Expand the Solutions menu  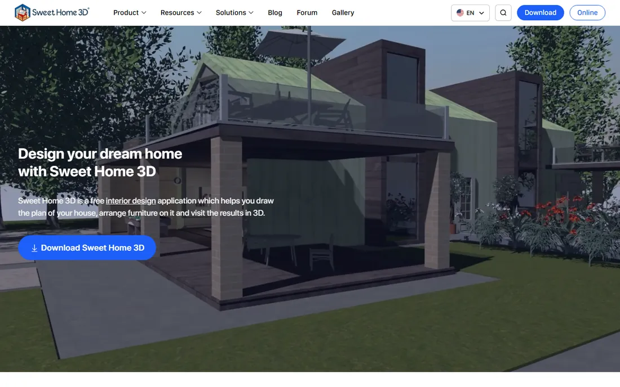click(234, 12)
